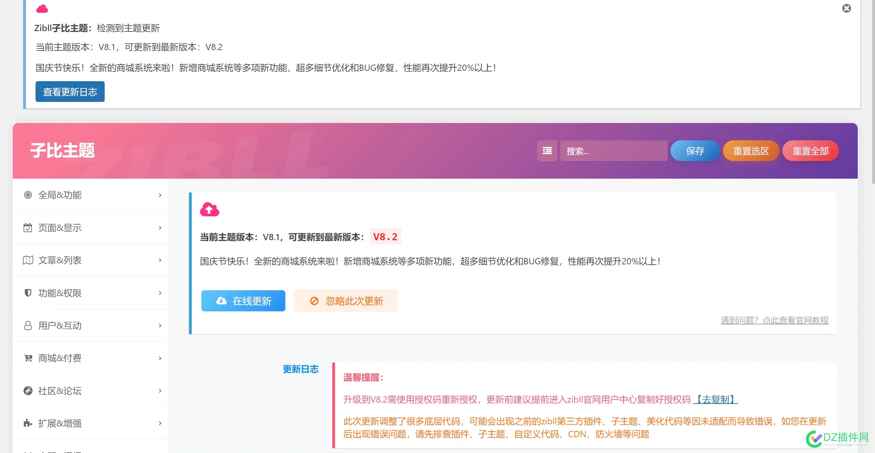
Task: Click the book icon next to 文章&列表
Action: click(28, 260)
